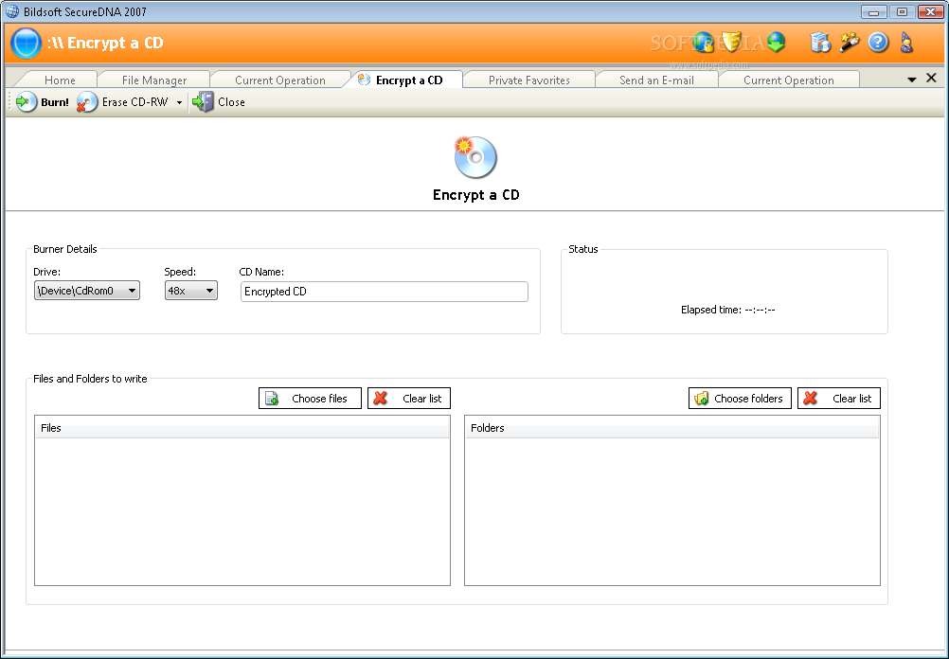Click the Folders column header
Image resolution: width=949 pixels, height=659 pixels.
click(x=671, y=428)
